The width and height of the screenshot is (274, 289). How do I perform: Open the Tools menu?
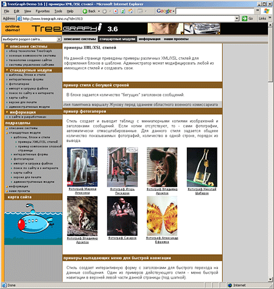[58, 12]
